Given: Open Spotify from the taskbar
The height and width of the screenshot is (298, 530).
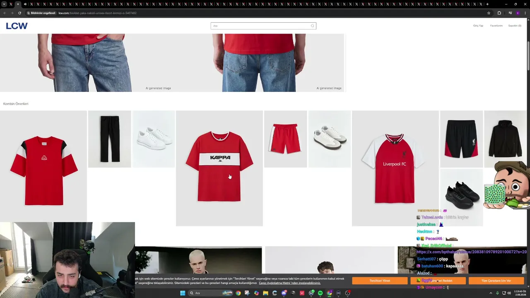Looking at the screenshot, I should click(320, 293).
